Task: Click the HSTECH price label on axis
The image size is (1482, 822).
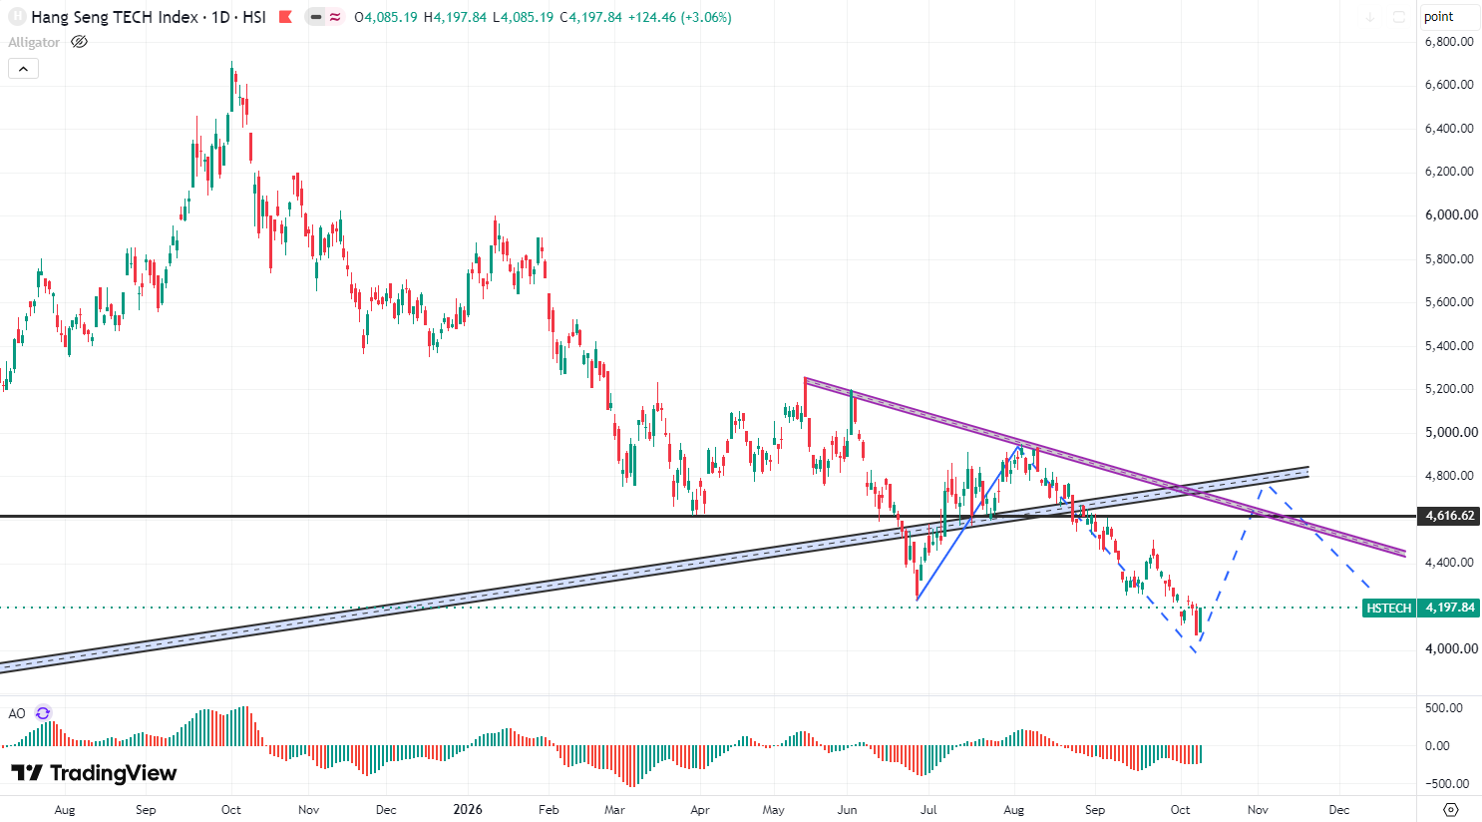Action: [1388, 608]
